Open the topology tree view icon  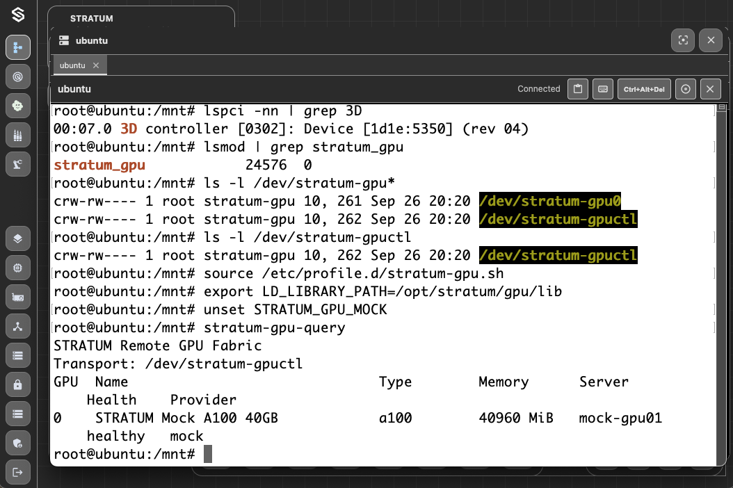[18, 47]
